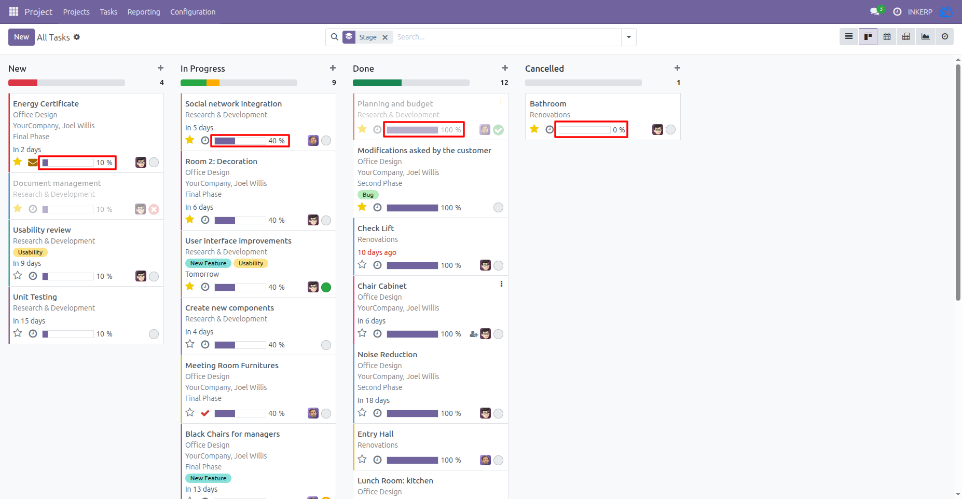Switch to activity view icon
The height and width of the screenshot is (499, 962).
point(944,37)
